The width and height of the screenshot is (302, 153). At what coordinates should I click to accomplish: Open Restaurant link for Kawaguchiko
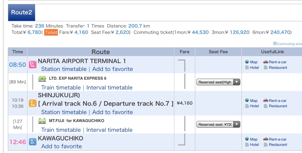pyautogui.click(x=275, y=145)
